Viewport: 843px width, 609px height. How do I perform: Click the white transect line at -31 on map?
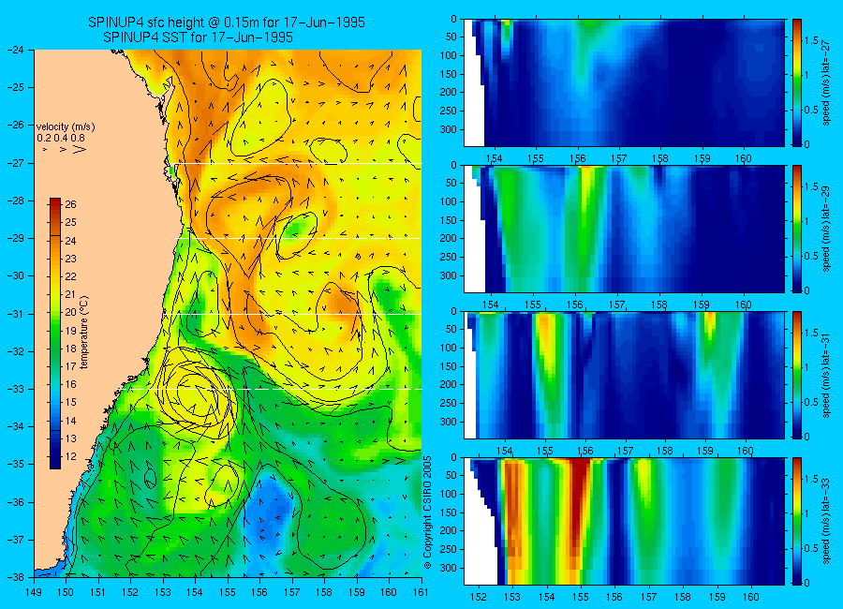(292, 314)
